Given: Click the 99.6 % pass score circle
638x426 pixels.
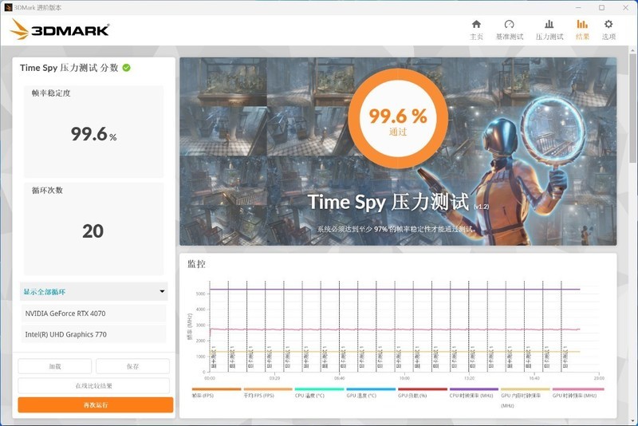Looking at the screenshot, I should (x=398, y=118).
